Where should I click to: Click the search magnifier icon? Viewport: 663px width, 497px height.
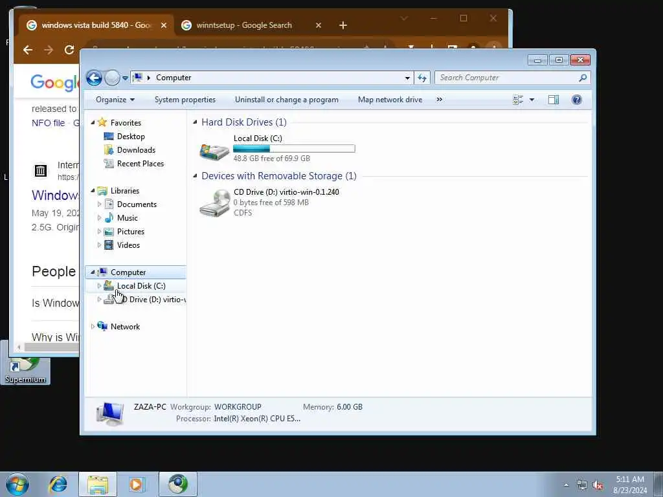pyautogui.click(x=583, y=78)
